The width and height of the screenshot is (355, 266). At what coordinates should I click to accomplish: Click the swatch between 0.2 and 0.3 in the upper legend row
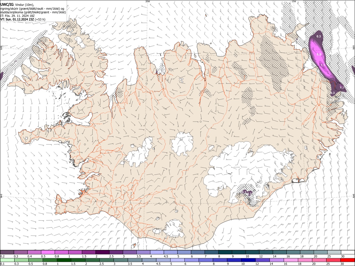pos(7,252)
